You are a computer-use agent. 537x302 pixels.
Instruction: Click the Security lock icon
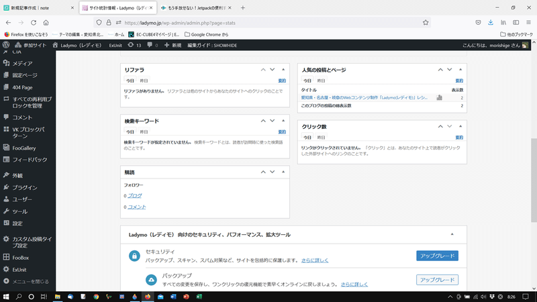pos(134,256)
